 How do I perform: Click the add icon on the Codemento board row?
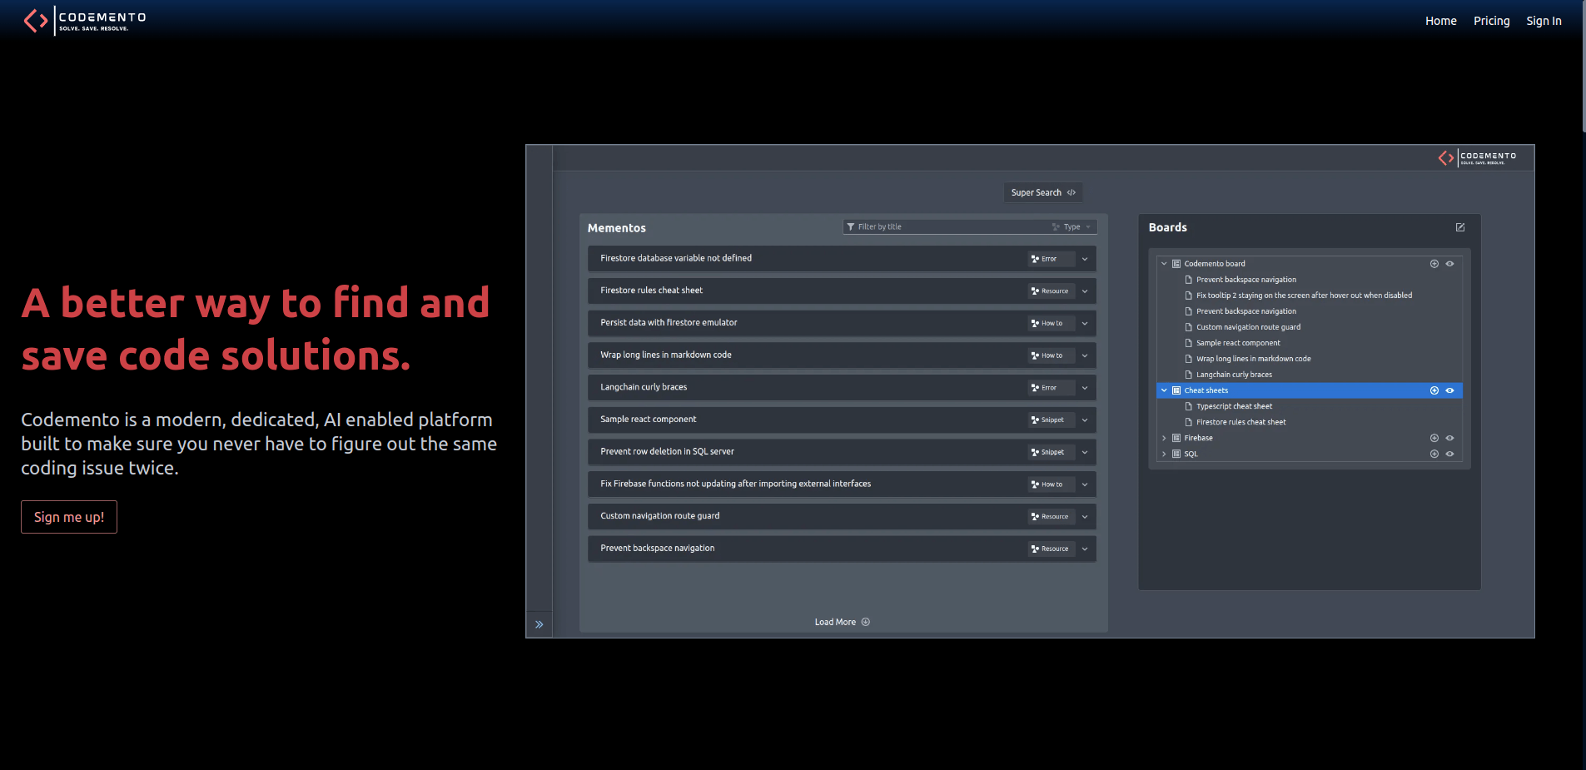tap(1434, 264)
